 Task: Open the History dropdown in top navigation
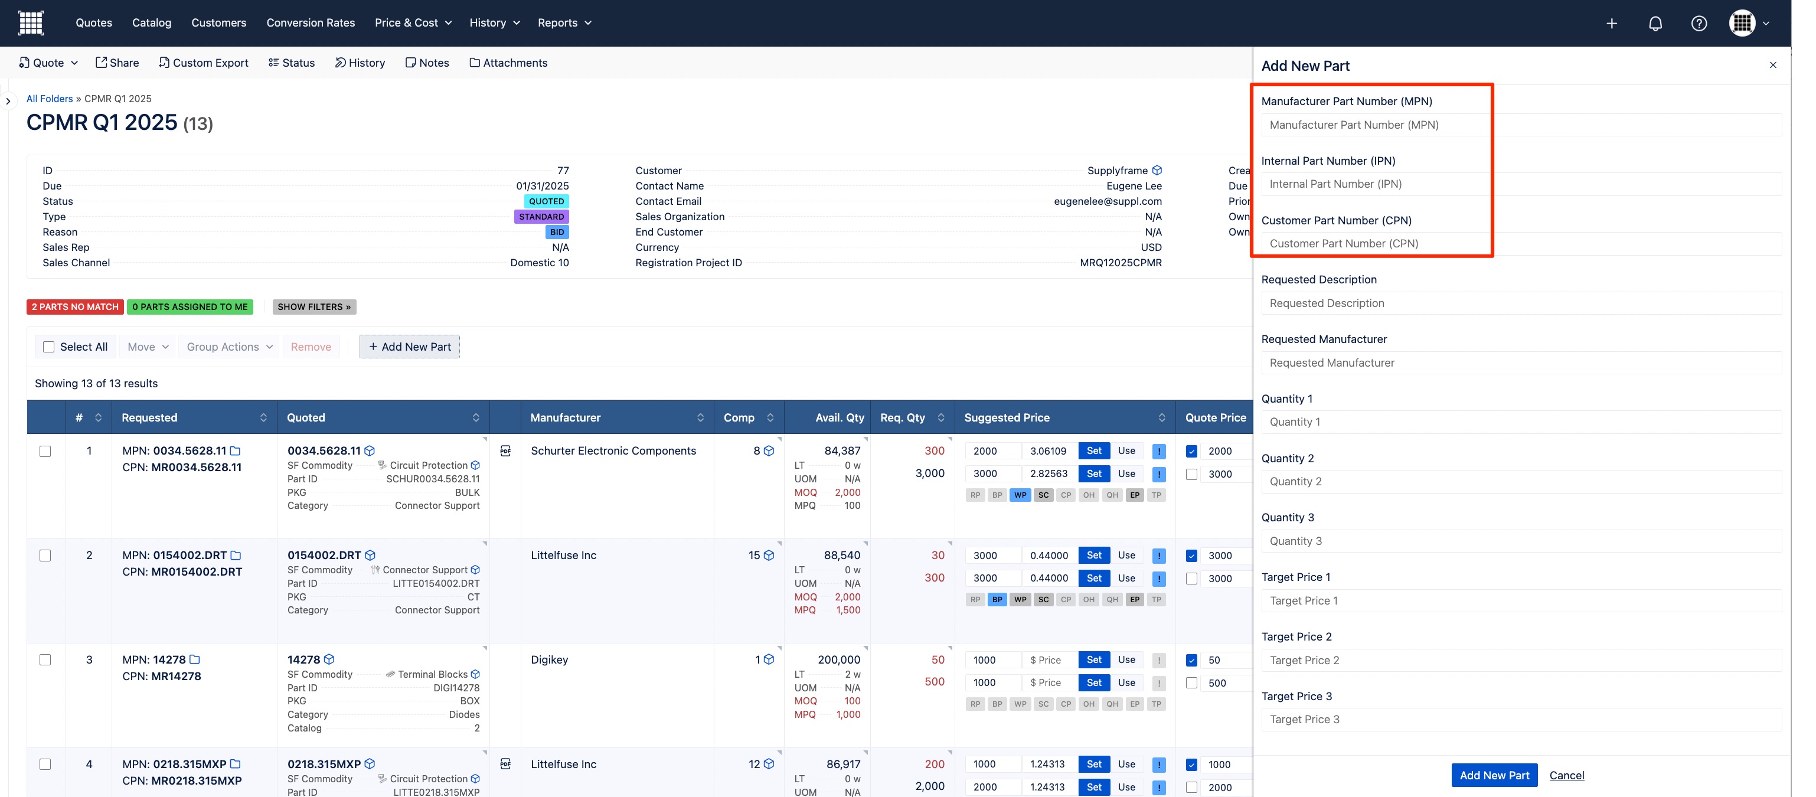[495, 22]
